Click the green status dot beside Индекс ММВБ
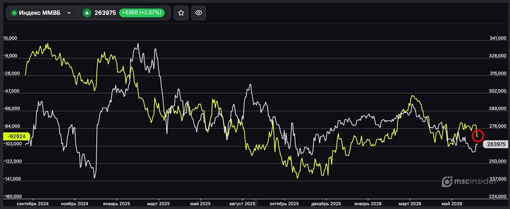 tap(14, 13)
